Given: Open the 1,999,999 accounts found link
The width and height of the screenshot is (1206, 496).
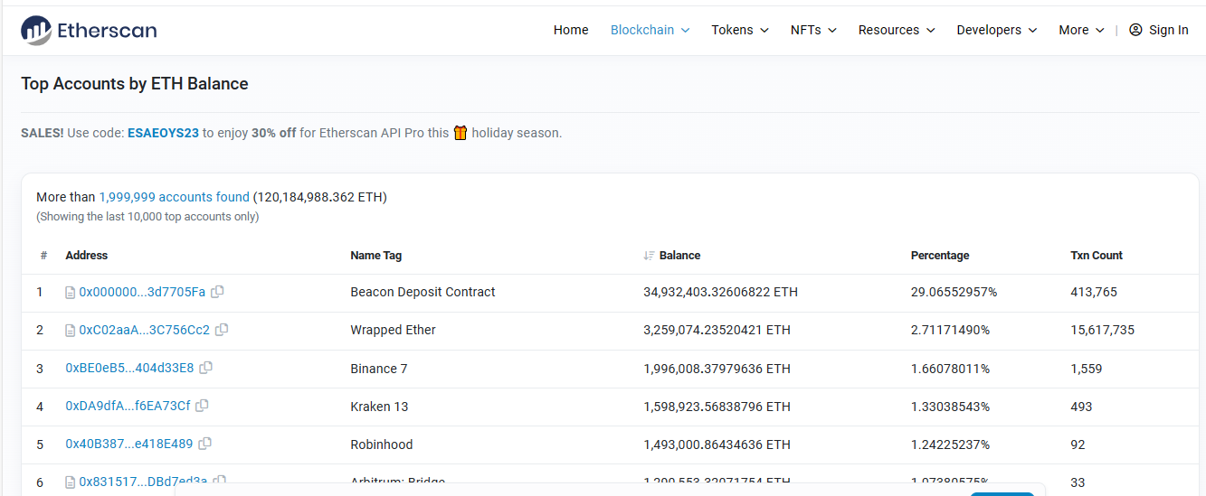Looking at the screenshot, I should pos(174,197).
